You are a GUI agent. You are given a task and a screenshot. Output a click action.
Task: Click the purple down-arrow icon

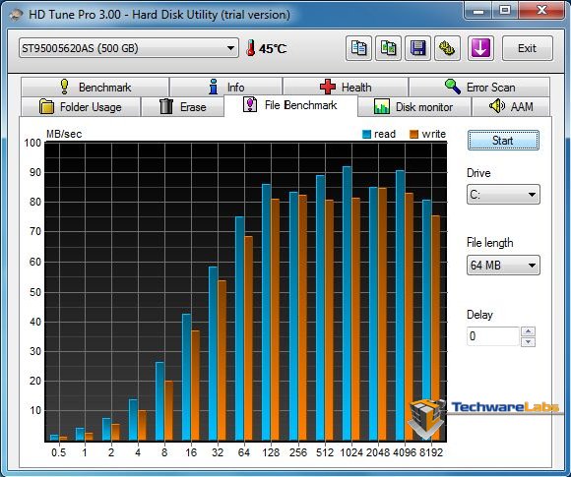480,48
